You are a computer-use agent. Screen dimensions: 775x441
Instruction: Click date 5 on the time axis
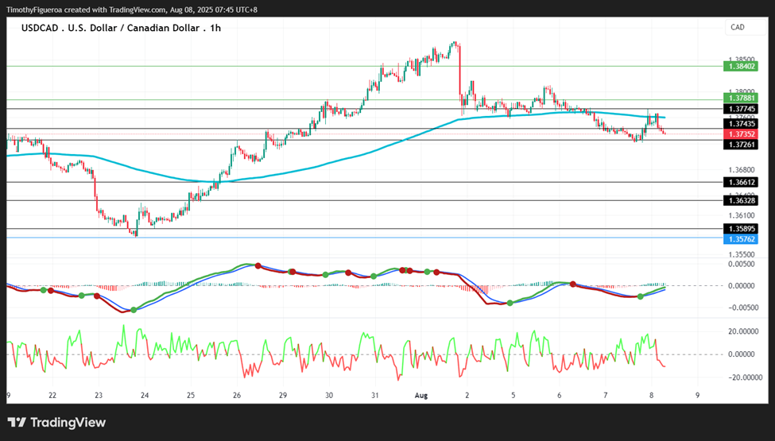(x=513, y=395)
